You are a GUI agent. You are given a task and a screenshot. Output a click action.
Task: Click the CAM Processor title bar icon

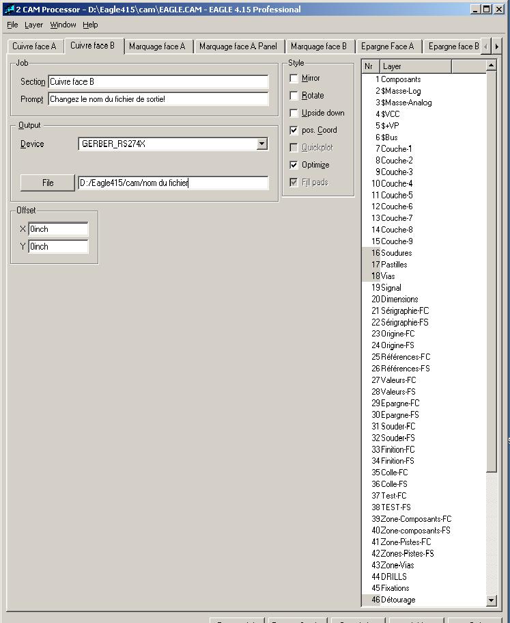click(x=9, y=10)
